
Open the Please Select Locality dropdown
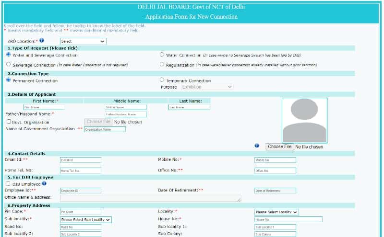pyautogui.click(x=276, y=212)
